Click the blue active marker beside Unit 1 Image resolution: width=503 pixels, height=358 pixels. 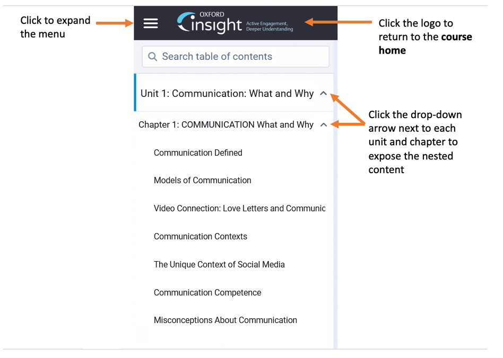coord(135,93)
